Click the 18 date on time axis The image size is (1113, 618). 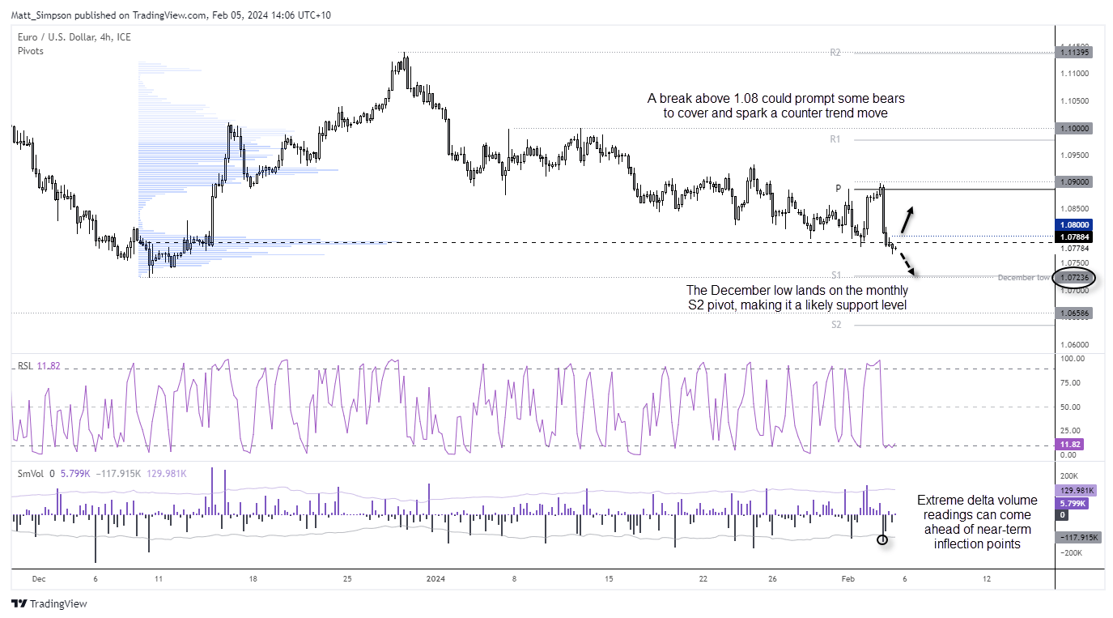tap(253, 579)
